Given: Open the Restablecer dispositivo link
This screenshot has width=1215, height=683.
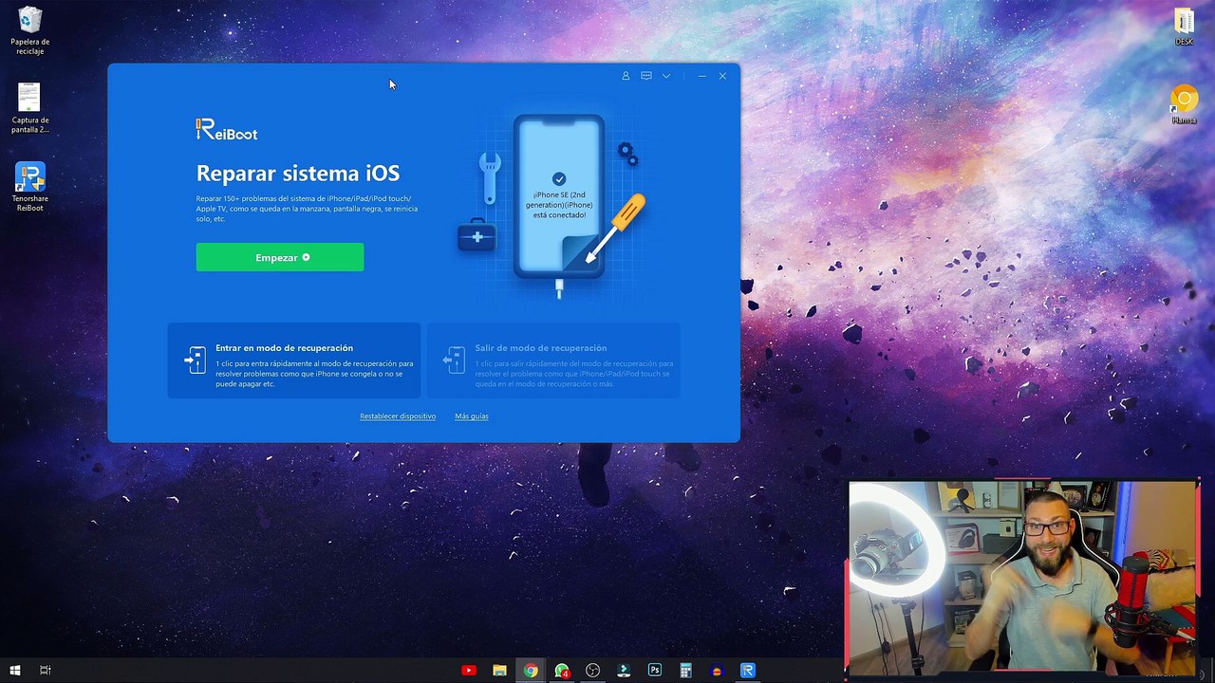Looking at the screenshot, I should [398, 416].
